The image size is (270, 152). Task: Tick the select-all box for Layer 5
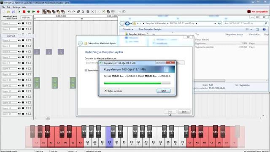pos(30,46)
